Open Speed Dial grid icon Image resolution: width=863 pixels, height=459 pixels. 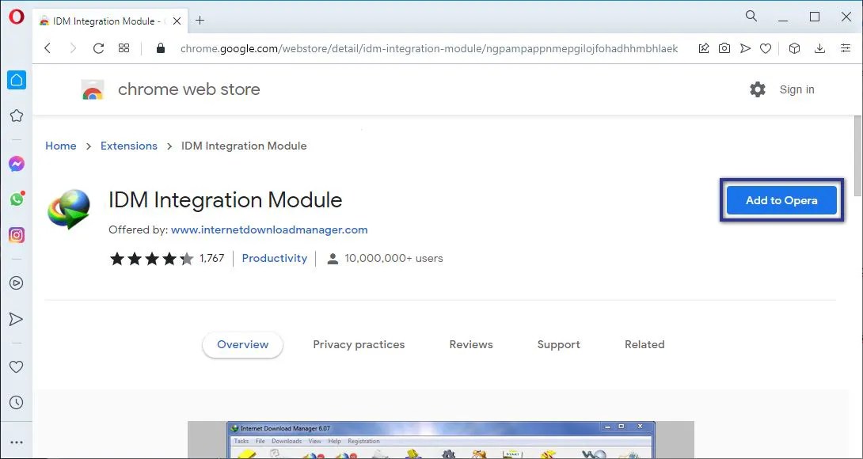click(124, 48)
